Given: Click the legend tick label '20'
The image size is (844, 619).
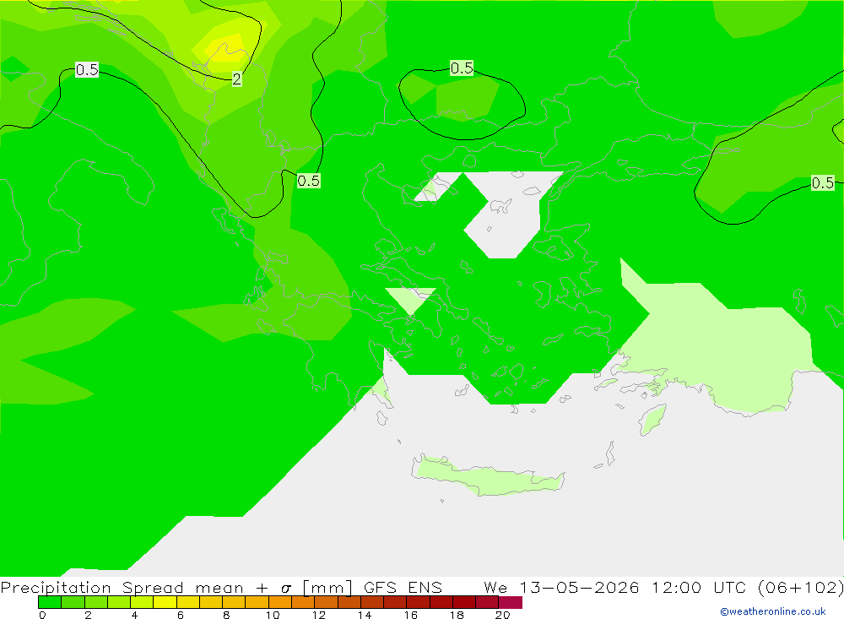Looking at the screenshot, I should click(502, 615).
